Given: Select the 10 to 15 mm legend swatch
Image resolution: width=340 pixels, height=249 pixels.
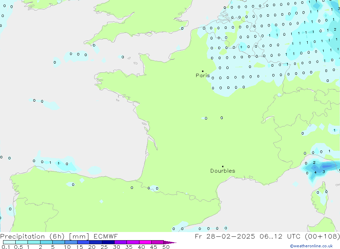Looking at the screenshot, I should point(71,242).
